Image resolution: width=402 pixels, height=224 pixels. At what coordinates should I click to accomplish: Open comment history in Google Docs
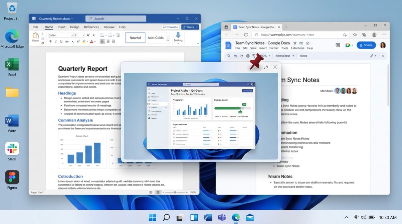tap(338, 45)
